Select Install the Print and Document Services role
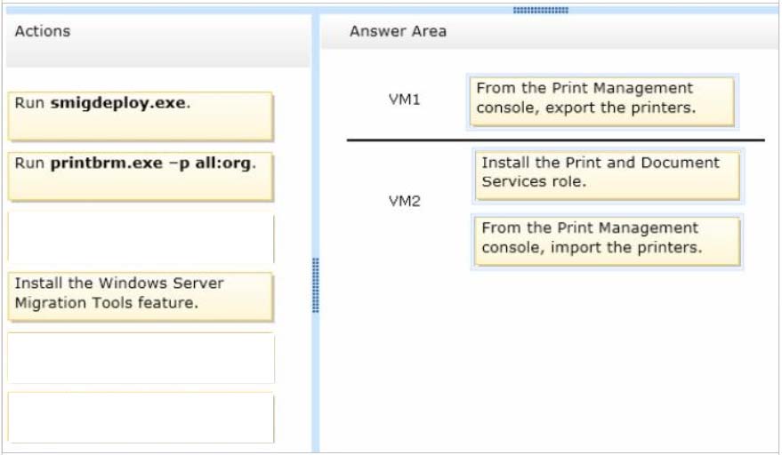Image resolution: width=782 pixels, height=455 pixels. 608,175
